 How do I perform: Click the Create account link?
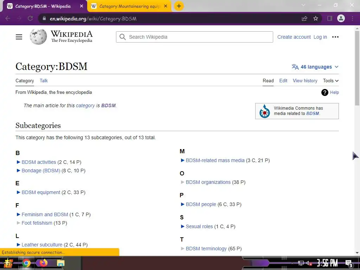coord(294,37)
